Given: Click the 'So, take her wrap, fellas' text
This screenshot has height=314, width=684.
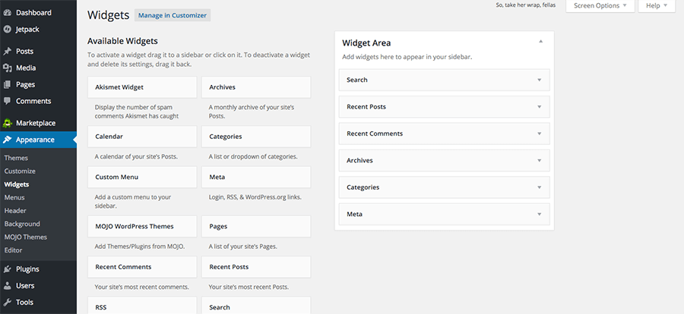Looking at the screenshot, I should [x=526, y=5].
